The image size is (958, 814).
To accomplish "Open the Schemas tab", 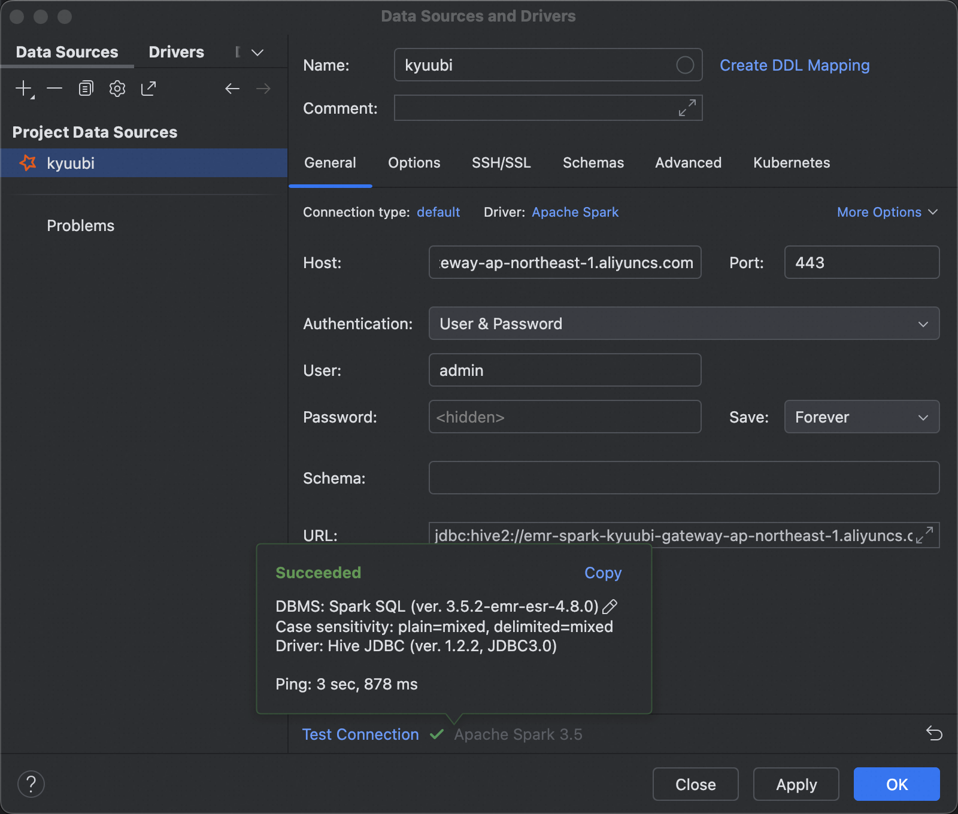I will [593, 163].
